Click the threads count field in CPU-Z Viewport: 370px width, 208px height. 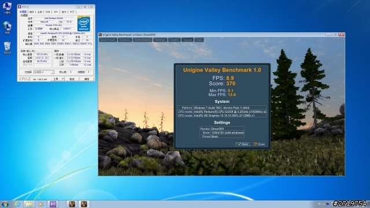point(88,72)
